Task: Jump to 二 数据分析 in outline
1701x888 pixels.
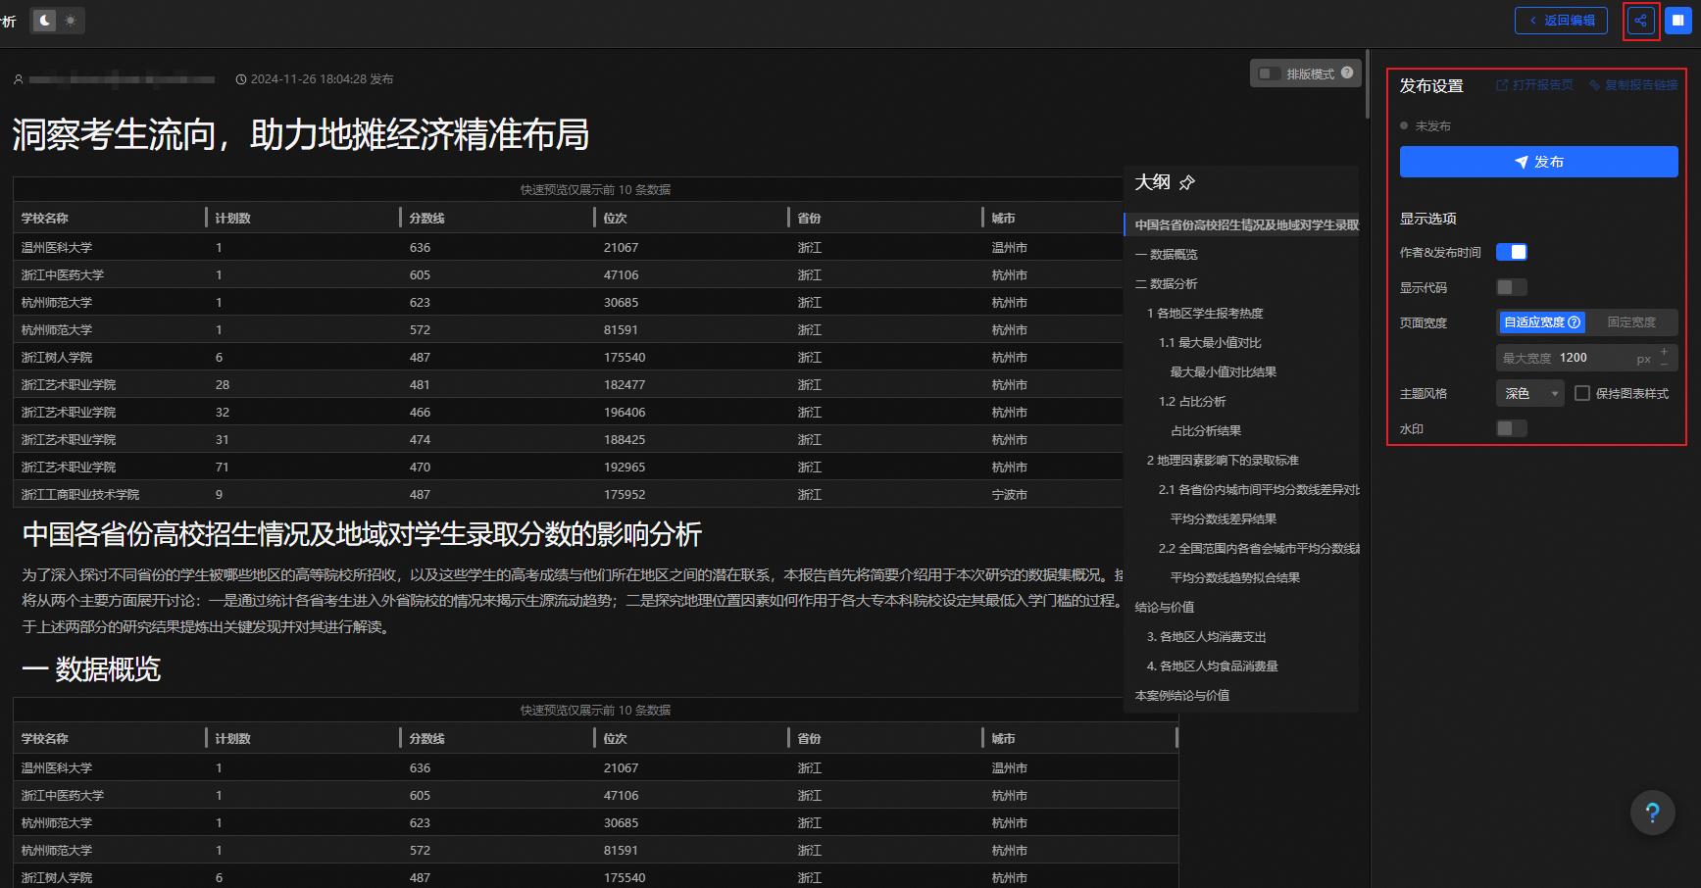Action: point(1166,284)
